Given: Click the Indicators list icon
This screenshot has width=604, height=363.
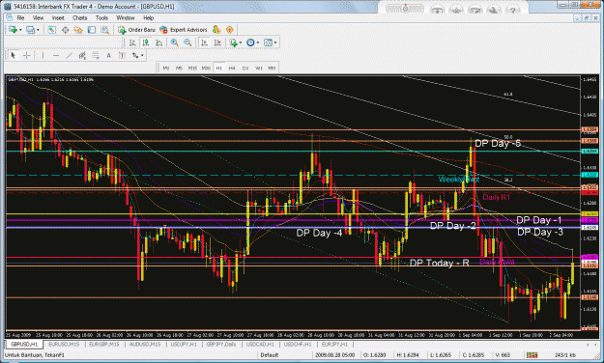Looking at the screenshot, I should pos(233,42).
